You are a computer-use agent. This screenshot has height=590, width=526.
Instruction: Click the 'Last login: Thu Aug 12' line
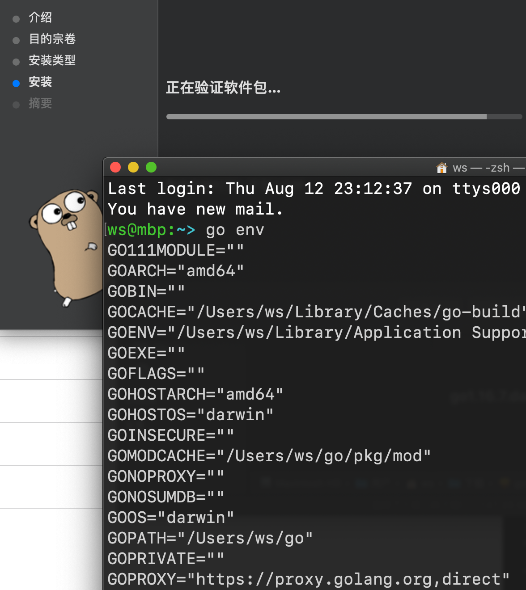coord(314,189)
